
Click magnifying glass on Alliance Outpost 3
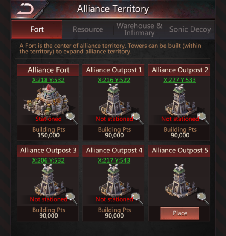[x=72, y=199]
